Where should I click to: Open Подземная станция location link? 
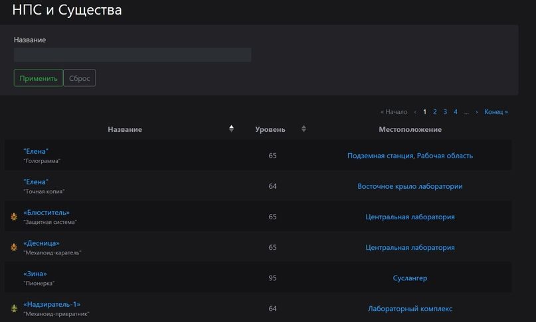click(381, 156)
